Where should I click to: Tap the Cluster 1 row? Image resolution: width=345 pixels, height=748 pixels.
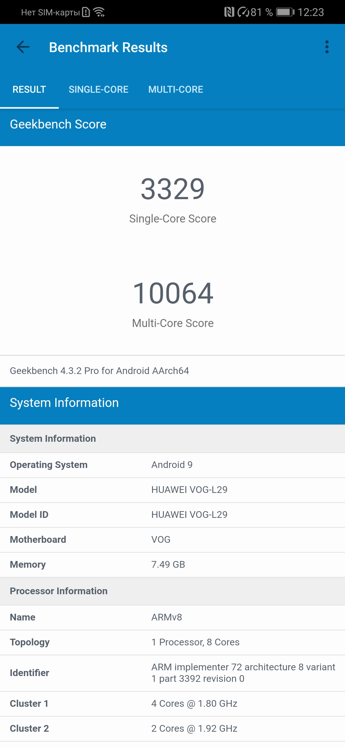tap(172, 704)
